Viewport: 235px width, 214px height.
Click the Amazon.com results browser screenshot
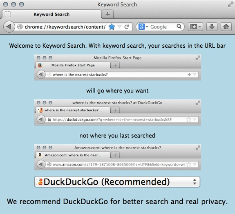click(118, 157)
